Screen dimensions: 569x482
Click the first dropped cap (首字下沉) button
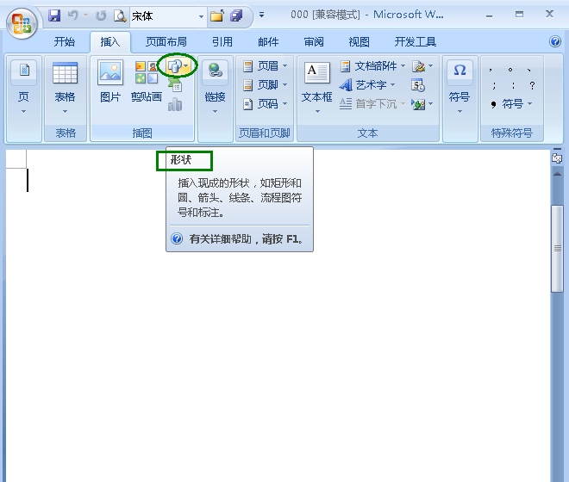click(x=372, y=104)
